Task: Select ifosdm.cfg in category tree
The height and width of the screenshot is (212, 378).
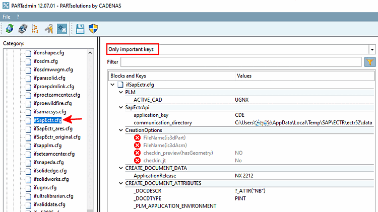Action: (45, 61)
